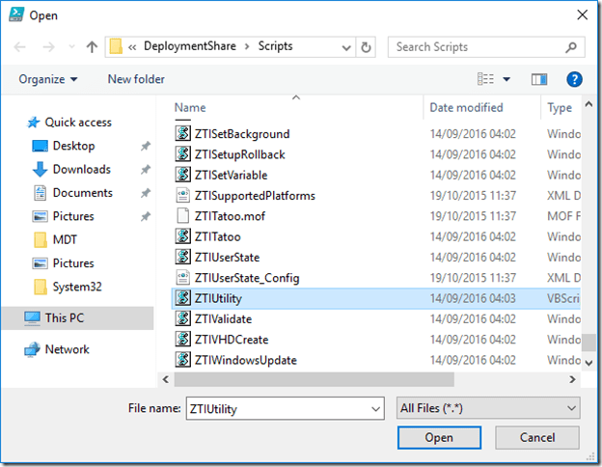Create a New folder

tap(136, 79)
